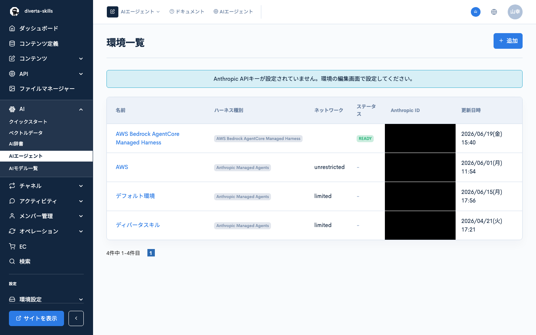536x335 pixels.
Task: Open the ドキュメント link in top bar
Action: point(187,12)
